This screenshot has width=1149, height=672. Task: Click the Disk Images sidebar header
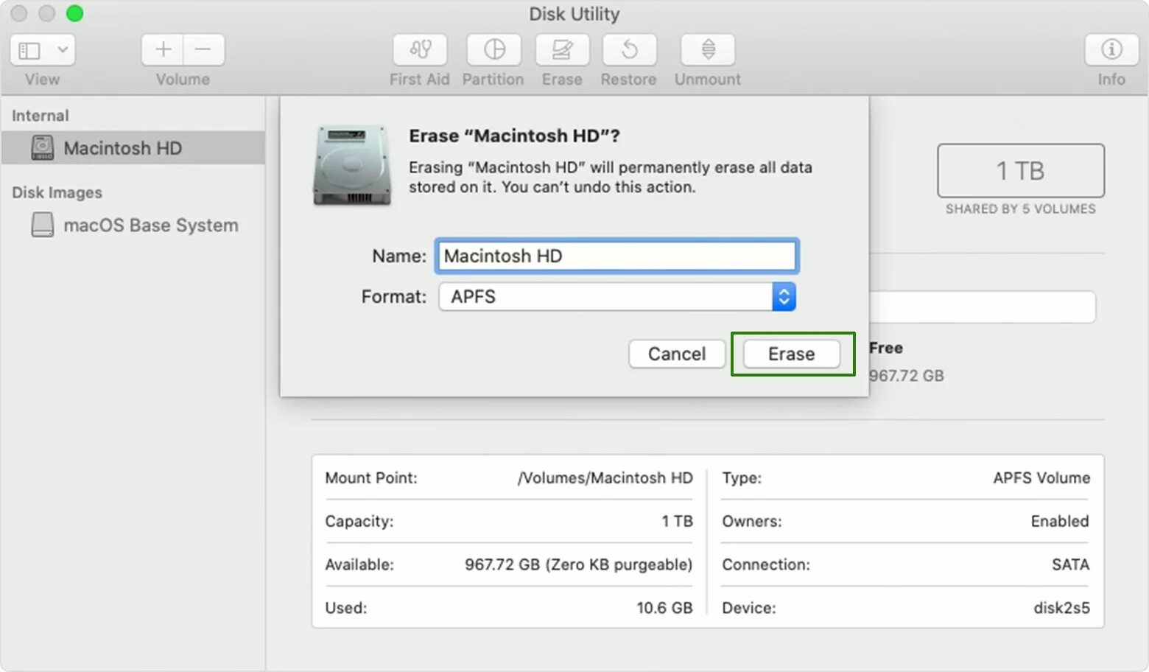pos(57,192)
